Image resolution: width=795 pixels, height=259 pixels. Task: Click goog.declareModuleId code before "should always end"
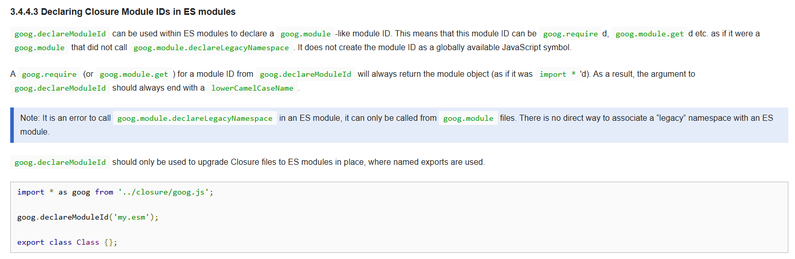60,88
